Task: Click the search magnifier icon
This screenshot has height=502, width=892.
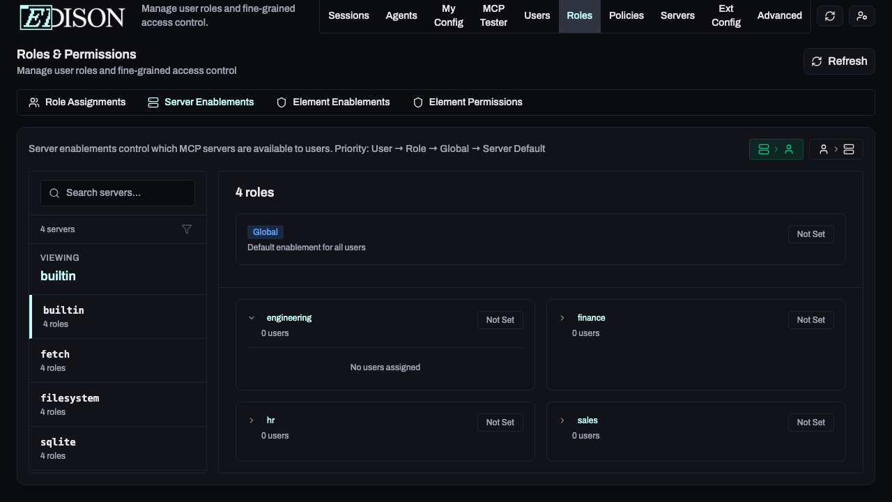Action: click(54, 193)
